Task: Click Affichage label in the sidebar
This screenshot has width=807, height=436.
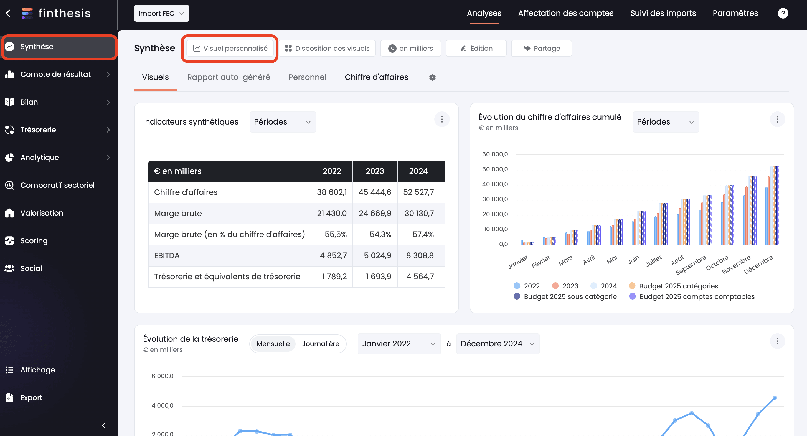Action: coord(38,370)
